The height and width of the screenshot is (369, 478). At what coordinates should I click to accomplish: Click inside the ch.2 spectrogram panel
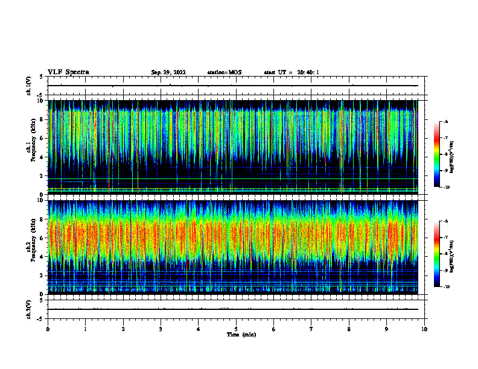[233, 247]
